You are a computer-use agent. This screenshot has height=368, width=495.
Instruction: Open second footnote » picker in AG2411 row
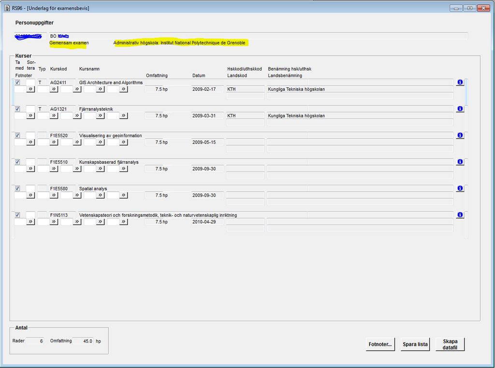(54, 89)
